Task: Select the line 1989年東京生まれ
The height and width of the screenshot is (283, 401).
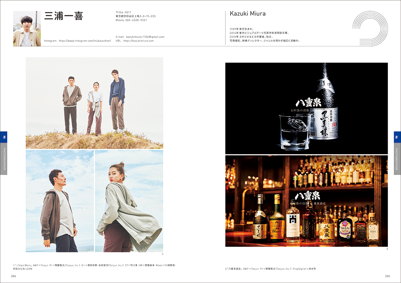Action: pos(241,29)
